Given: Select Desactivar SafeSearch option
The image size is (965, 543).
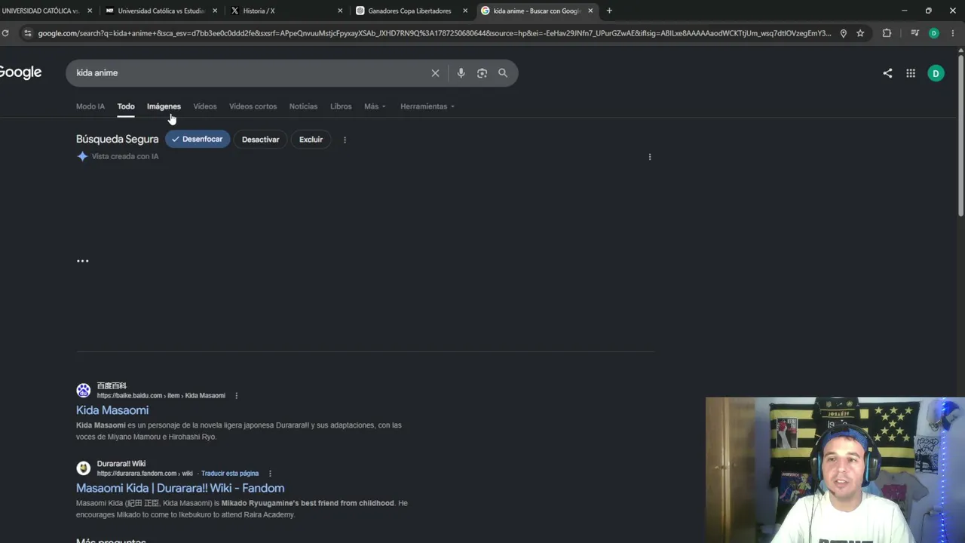Looking at the screenshot, I should pyautogui.click(x=261, y=140).
